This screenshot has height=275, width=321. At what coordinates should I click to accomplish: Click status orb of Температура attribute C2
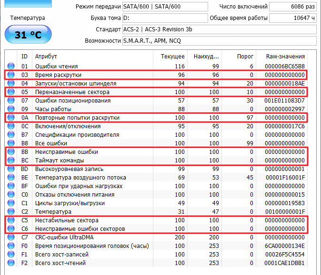pyautogui.click(x=11, y=212)
